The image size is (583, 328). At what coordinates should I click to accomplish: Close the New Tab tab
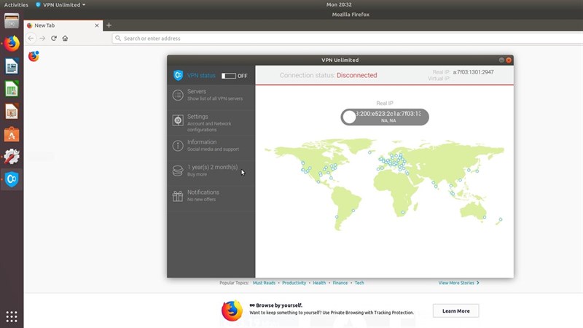97,26
